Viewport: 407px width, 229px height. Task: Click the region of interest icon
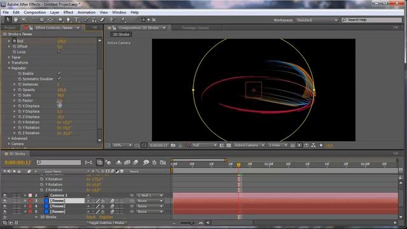point(222,145)
